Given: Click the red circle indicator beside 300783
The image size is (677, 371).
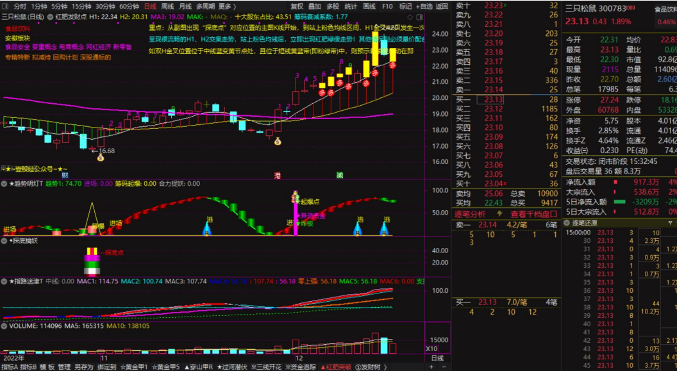Looking at the screenshot, I should coord(631,9).
